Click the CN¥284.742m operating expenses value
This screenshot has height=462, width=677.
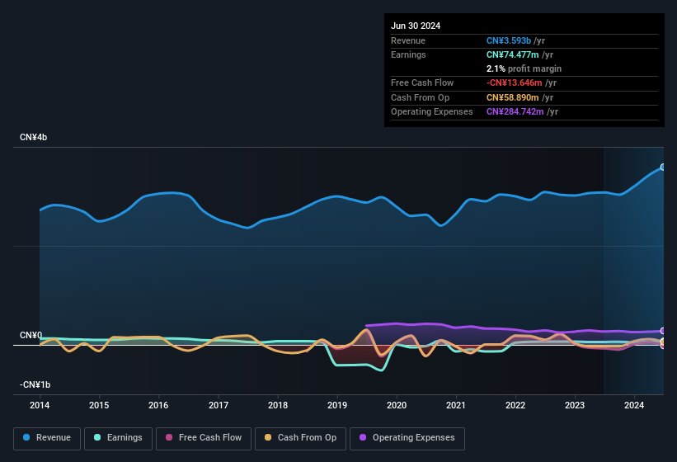(x=515, y=111)
